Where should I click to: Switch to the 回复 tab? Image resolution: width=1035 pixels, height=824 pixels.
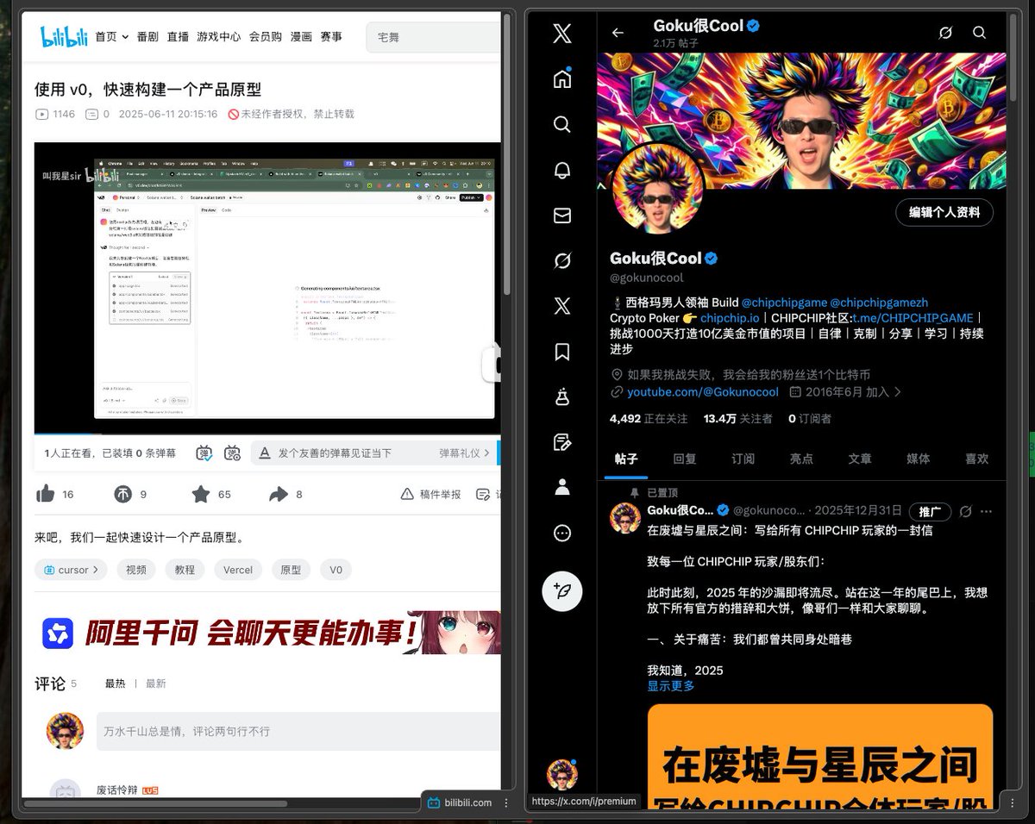point(685,459)
